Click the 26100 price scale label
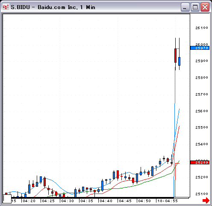The height and width of the screenshot is (206, 212). click(x=202, y=28)
